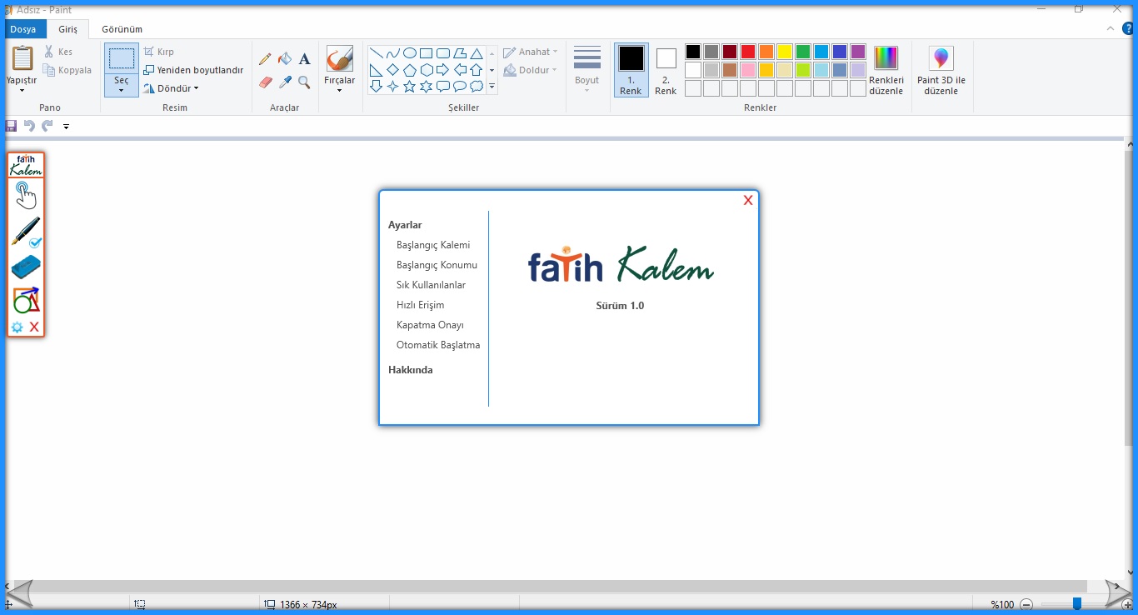Click the Kopyala copy button
Screen dimensions: 1138x615
click(x=67, y=70)
